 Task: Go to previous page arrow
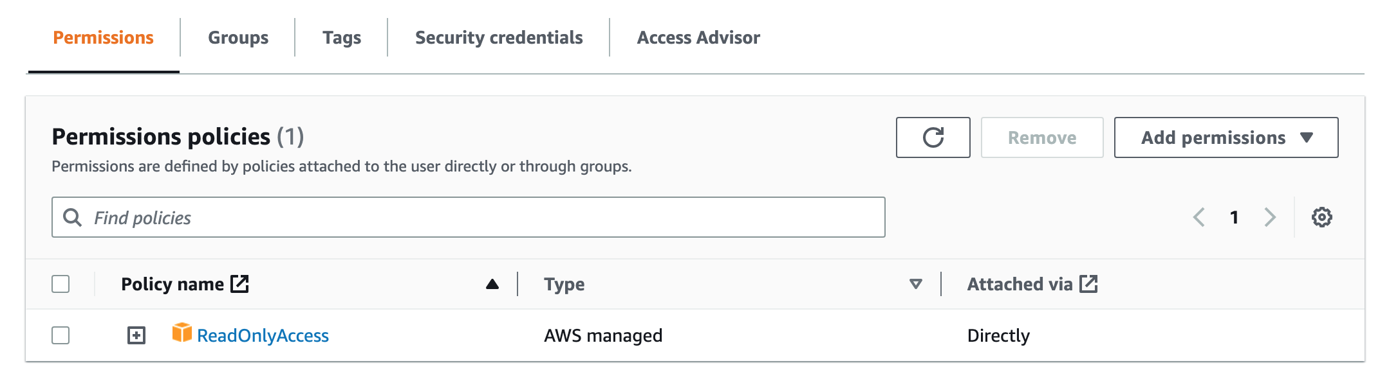click(1198, 217)
